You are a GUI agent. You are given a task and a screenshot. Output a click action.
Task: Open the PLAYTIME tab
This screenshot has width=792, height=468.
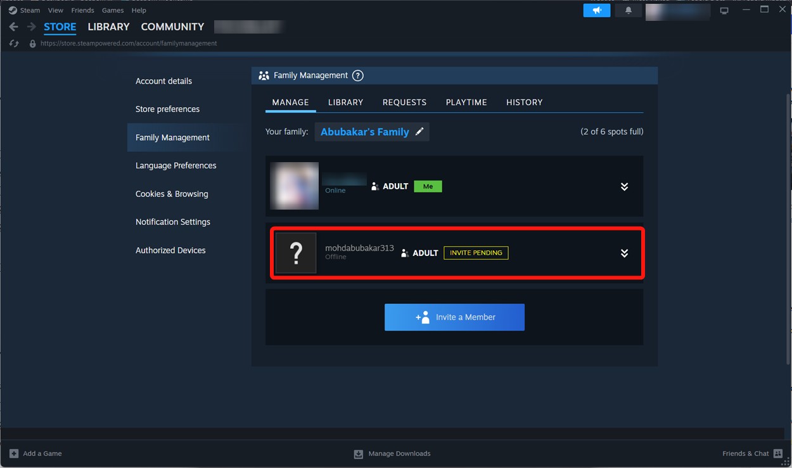(x=466, y=102)
